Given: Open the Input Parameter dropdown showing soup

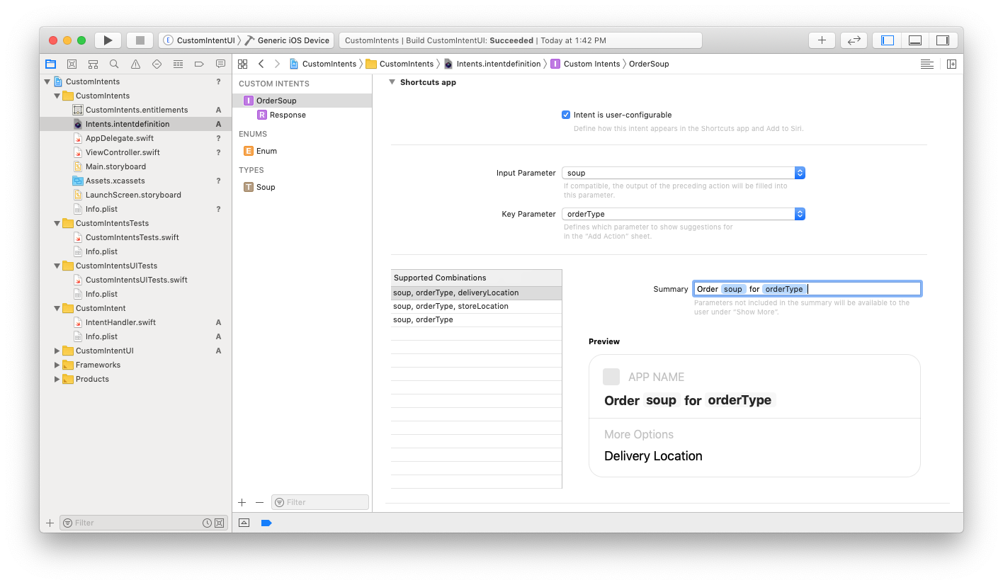Looking at the screenshot, I should click(799, 172).
